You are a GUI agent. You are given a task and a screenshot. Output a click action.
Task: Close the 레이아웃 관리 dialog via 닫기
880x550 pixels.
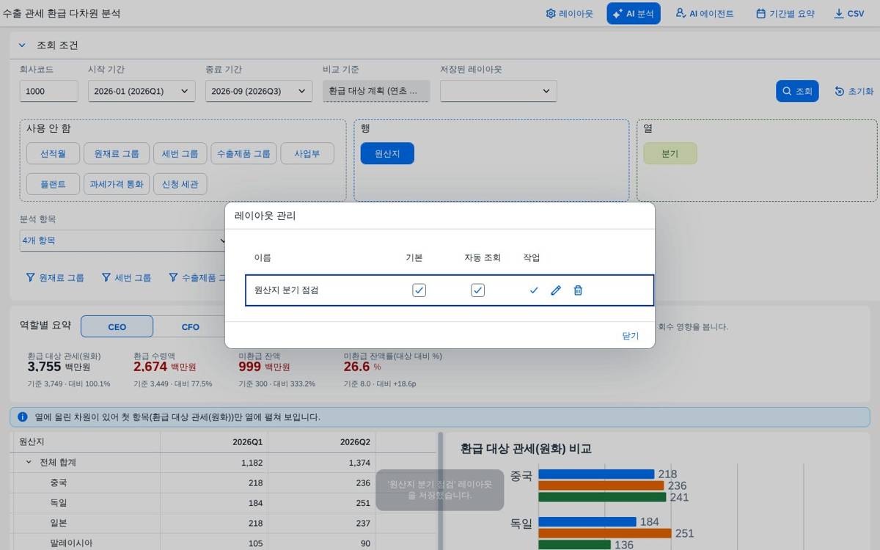pos(631,335)
